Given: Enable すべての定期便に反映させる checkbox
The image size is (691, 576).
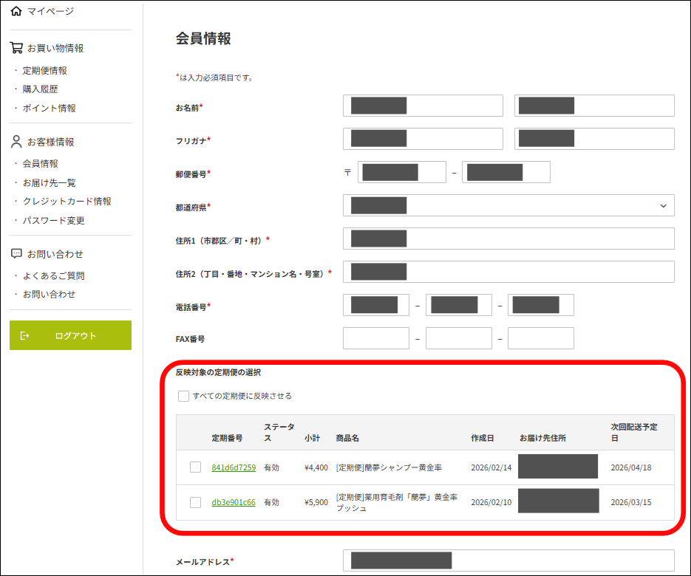Looking at the screenshot, I should (x=183, y=396).
